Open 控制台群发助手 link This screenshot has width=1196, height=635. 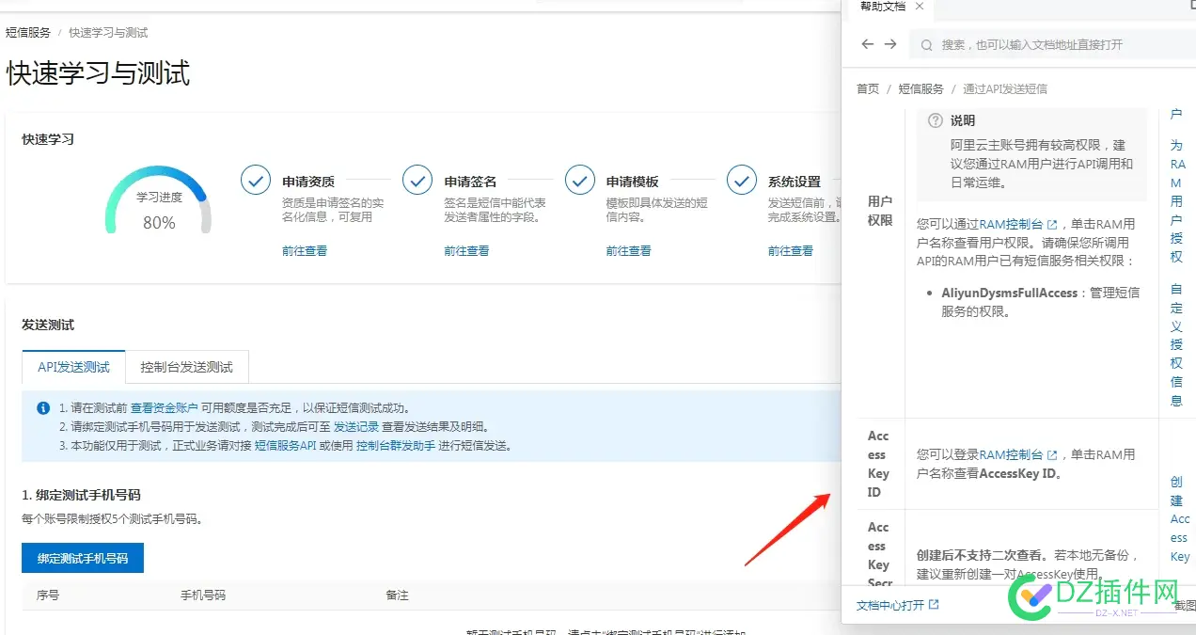click(x=396, y=446)
